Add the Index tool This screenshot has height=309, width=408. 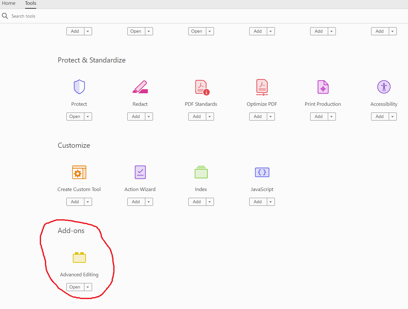click(x=197, y=202)
